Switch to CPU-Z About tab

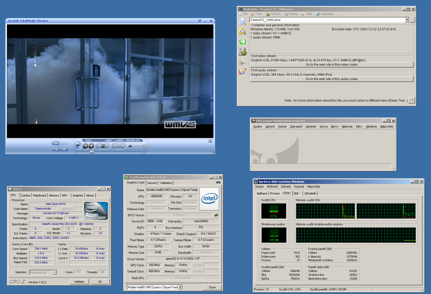pos(90,195)
